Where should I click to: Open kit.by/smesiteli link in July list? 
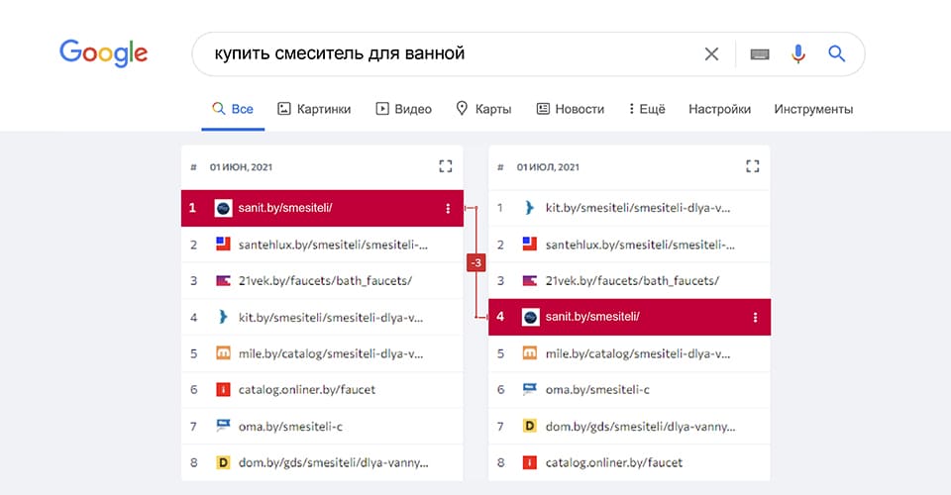tap(637, 208)
